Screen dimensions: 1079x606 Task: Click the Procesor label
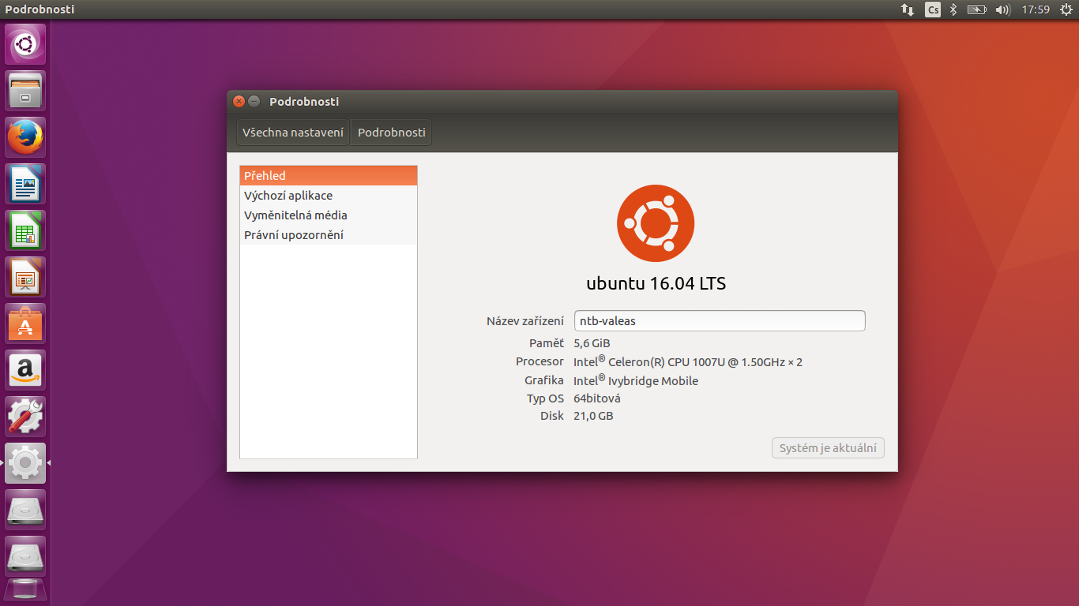[x=540, y=362]
